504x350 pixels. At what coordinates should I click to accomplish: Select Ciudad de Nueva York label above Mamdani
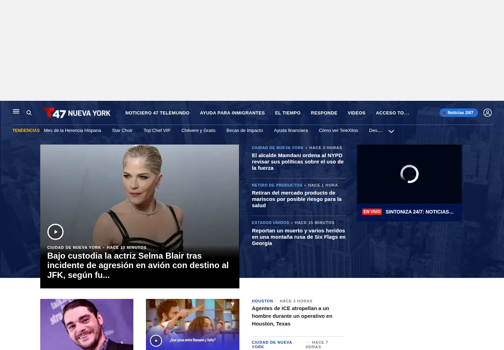[x=278, y=148]
